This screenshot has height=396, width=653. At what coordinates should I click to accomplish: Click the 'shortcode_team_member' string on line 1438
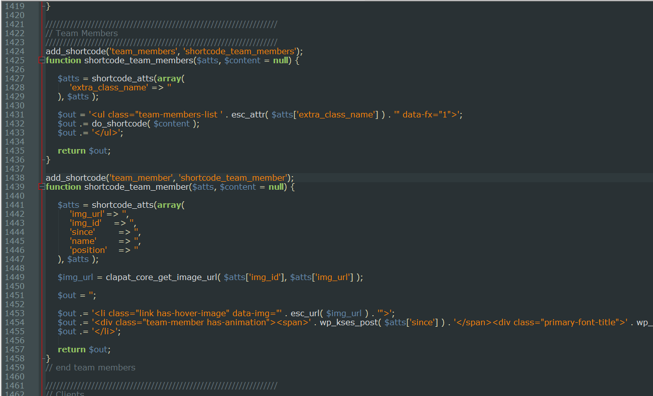pyautogui.click(x=233, y=178)
